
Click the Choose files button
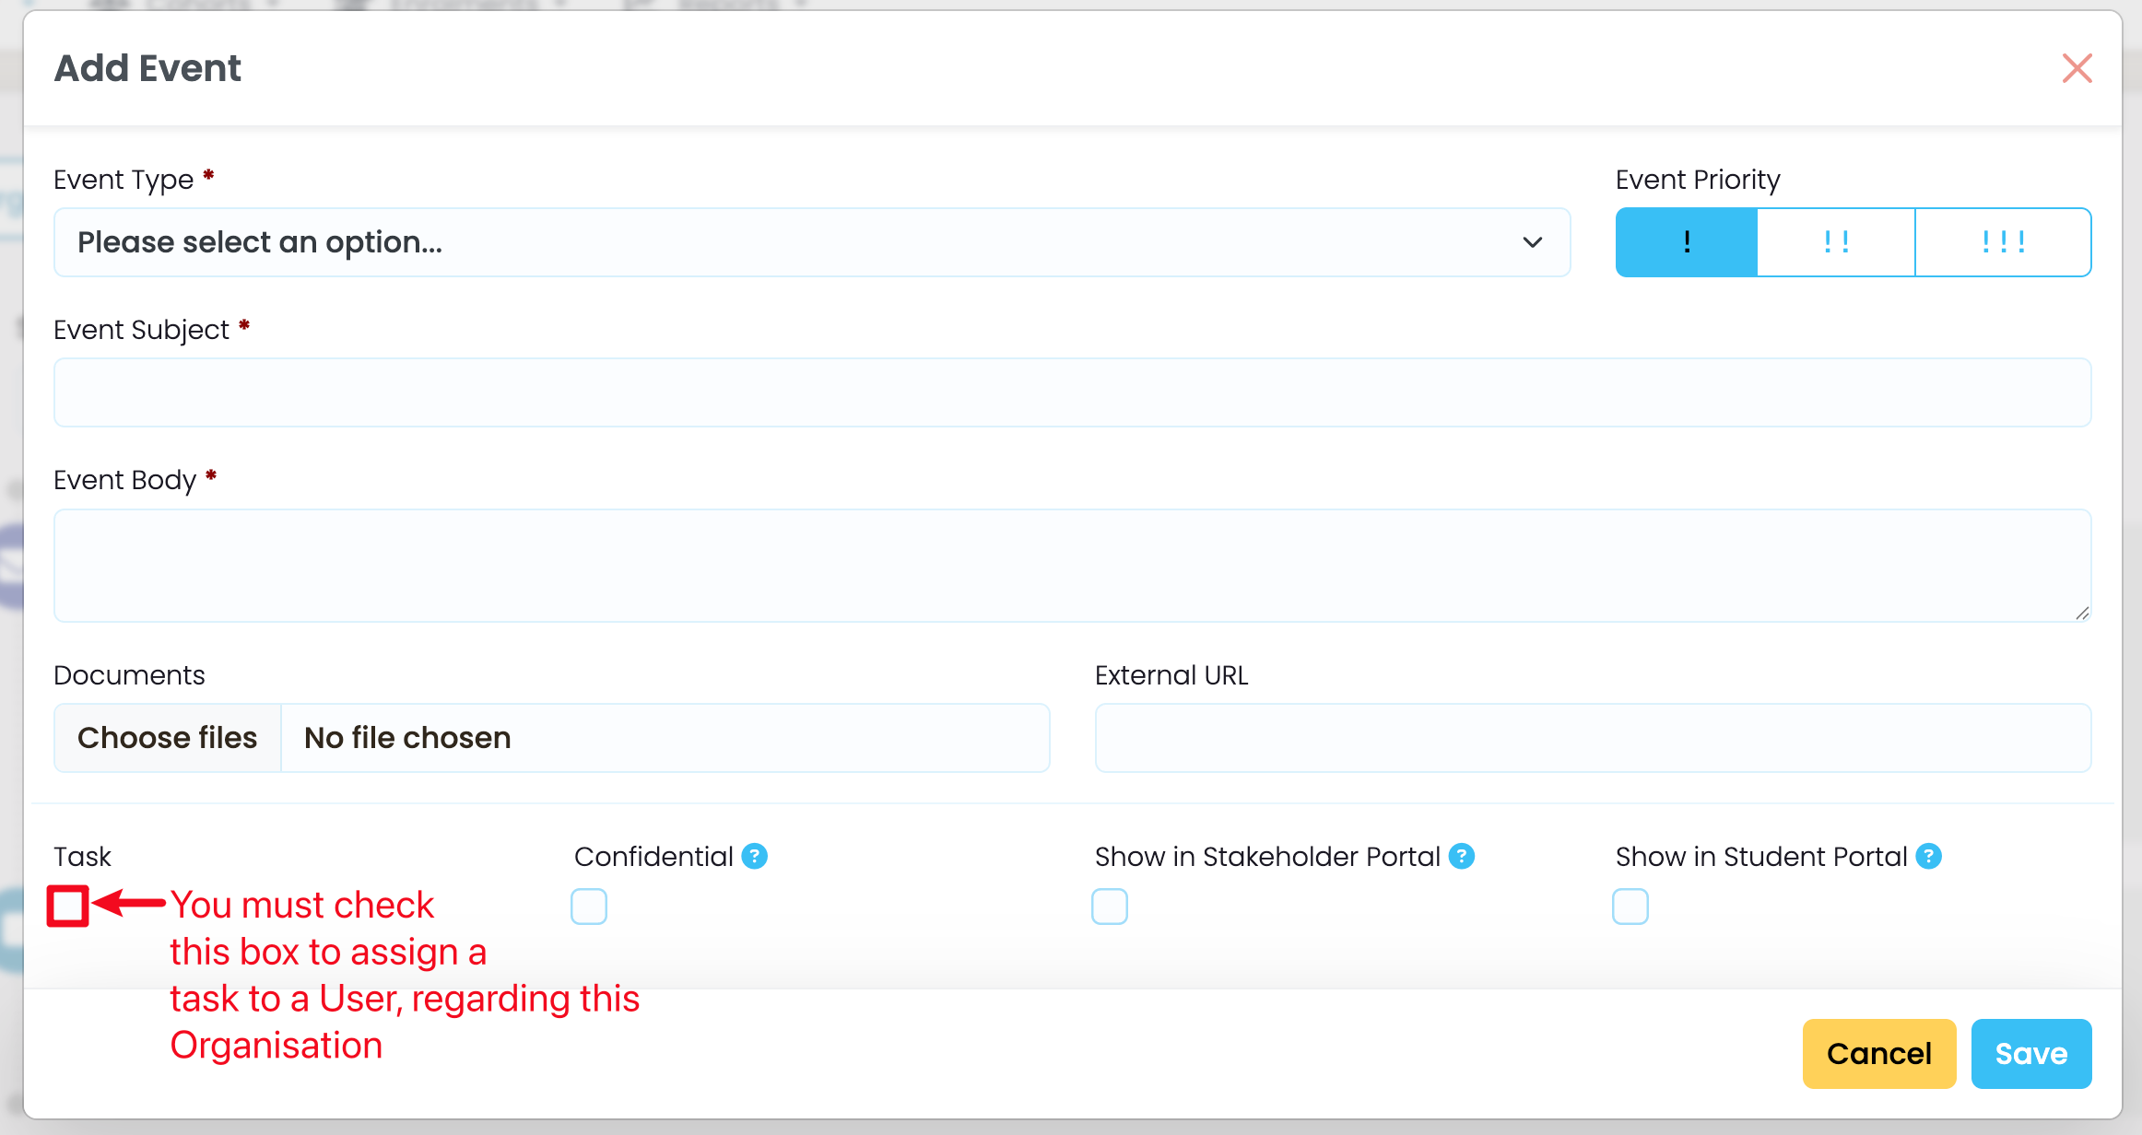(x=168, y=738)
